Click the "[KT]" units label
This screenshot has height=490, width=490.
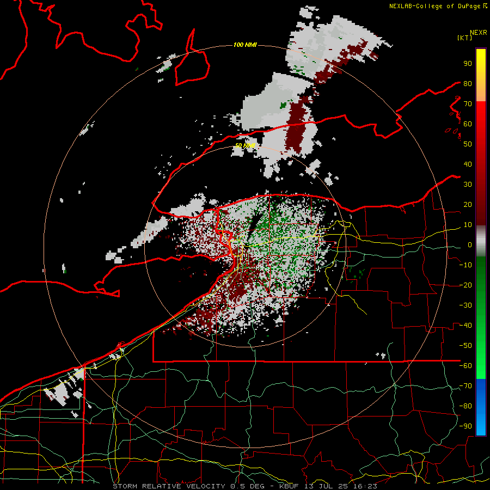(465, 38)
